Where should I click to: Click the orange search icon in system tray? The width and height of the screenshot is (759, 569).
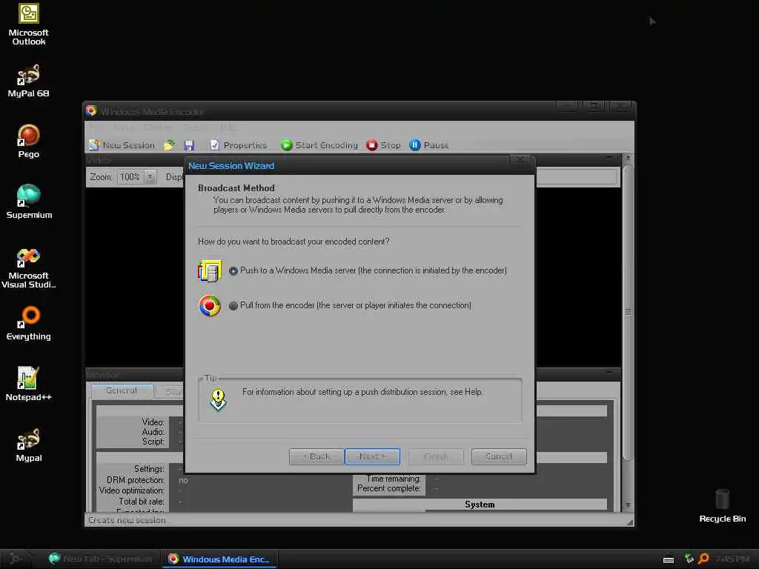704,559
